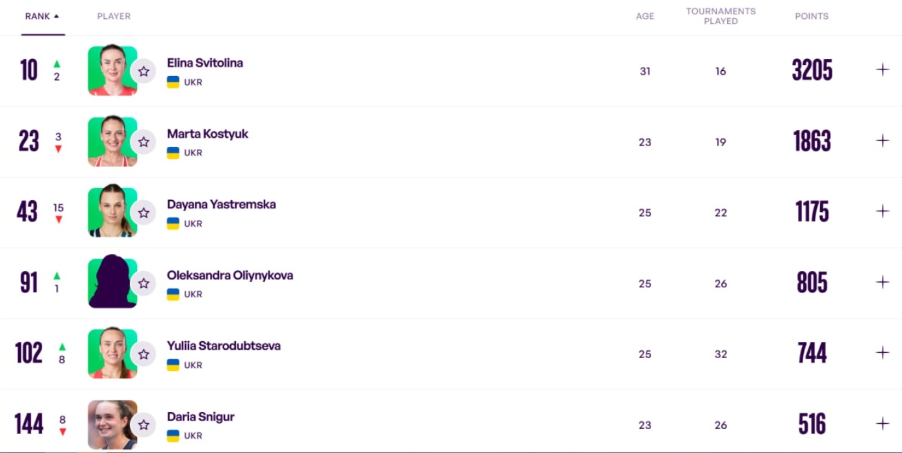The width and height of the screenshot is (902, 453).
Task: Expand Dayana Yastremska's row details
Action: [x=883, y=211]
